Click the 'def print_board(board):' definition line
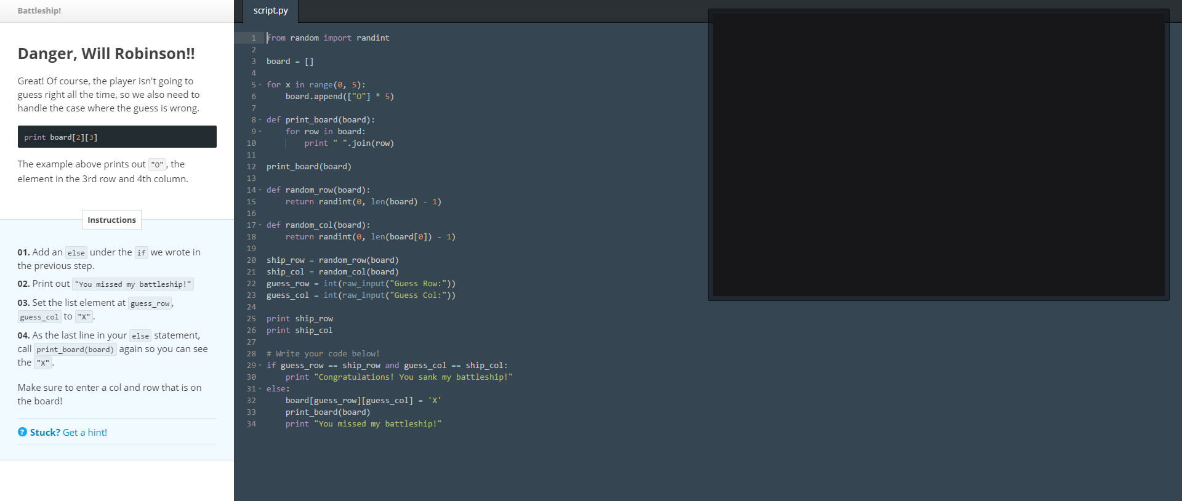The width and height of the screenshot is (1182, 501). click(321, 120)
